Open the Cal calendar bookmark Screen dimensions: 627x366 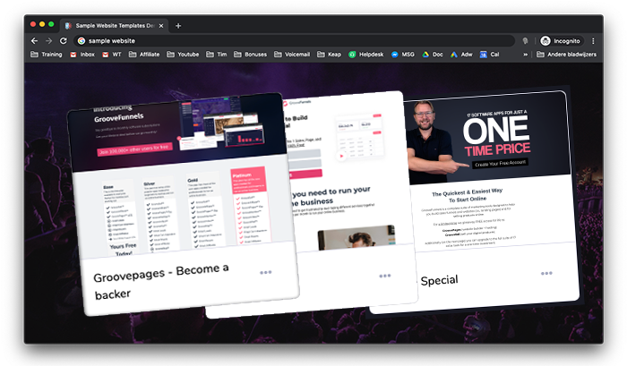click(489, 55)
